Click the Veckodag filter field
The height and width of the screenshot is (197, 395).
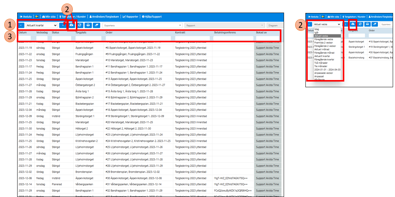(x=42, y=38)
